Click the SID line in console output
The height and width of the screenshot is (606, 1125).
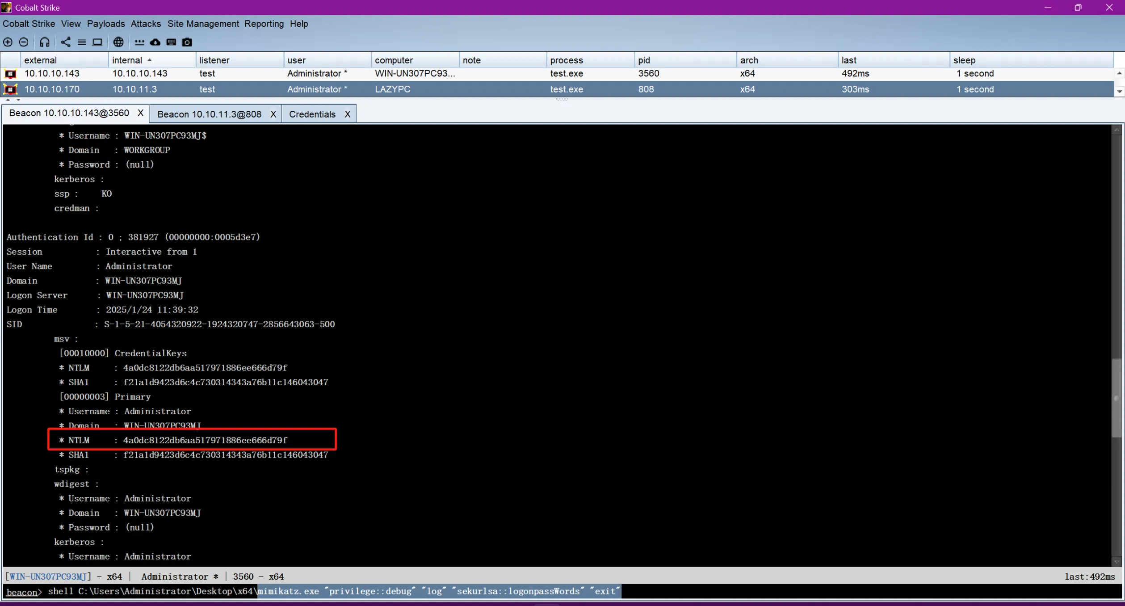click(x=171, y=324)
